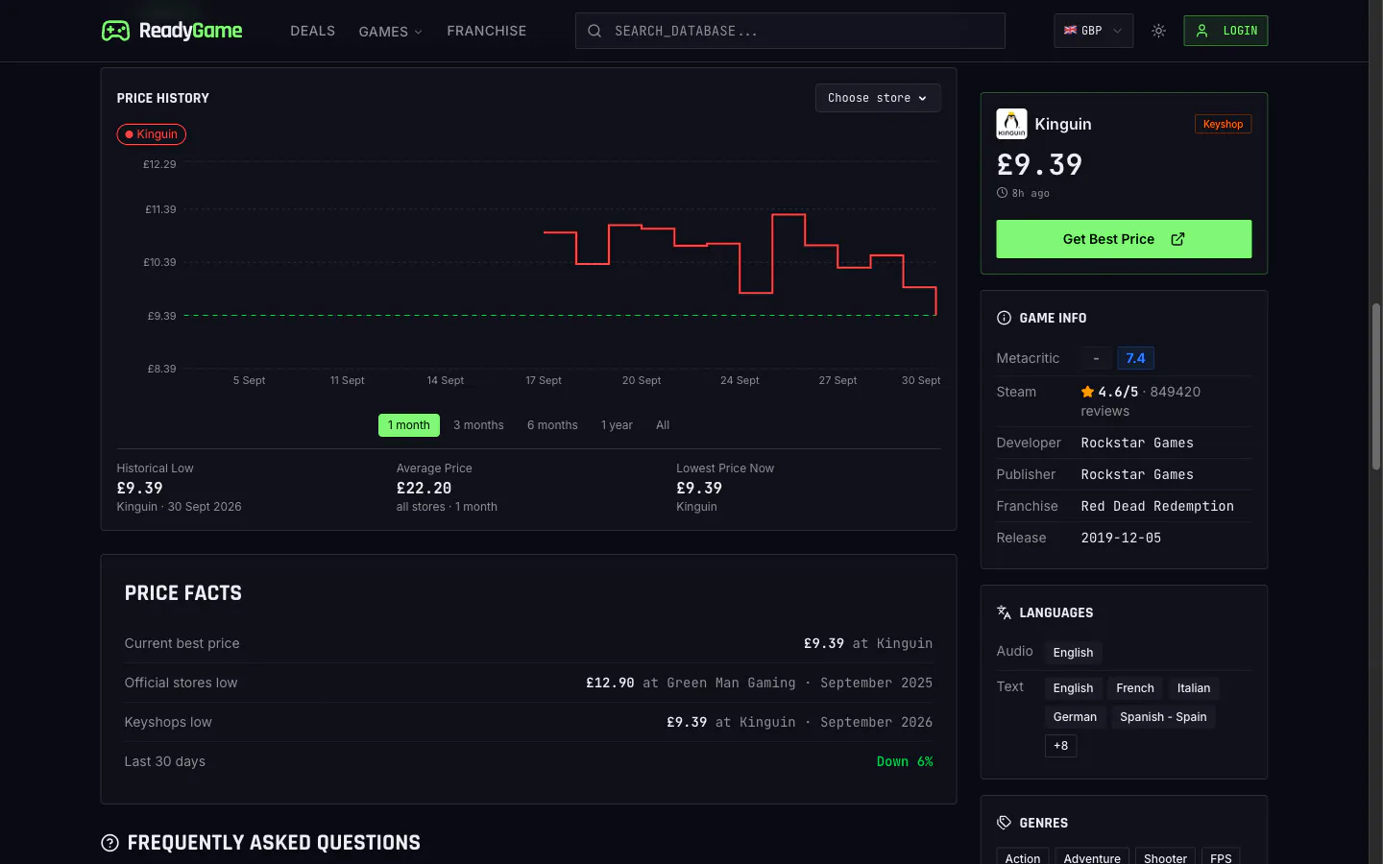The width and height of the screenshot is (1383, 864).
Task: Click the user icon in Login button
Action: point(1201,31)
